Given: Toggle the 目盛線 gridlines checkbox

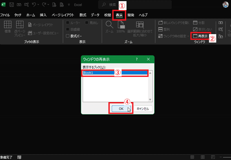Looking at the screenshot, I should click(x=68, y=29).
